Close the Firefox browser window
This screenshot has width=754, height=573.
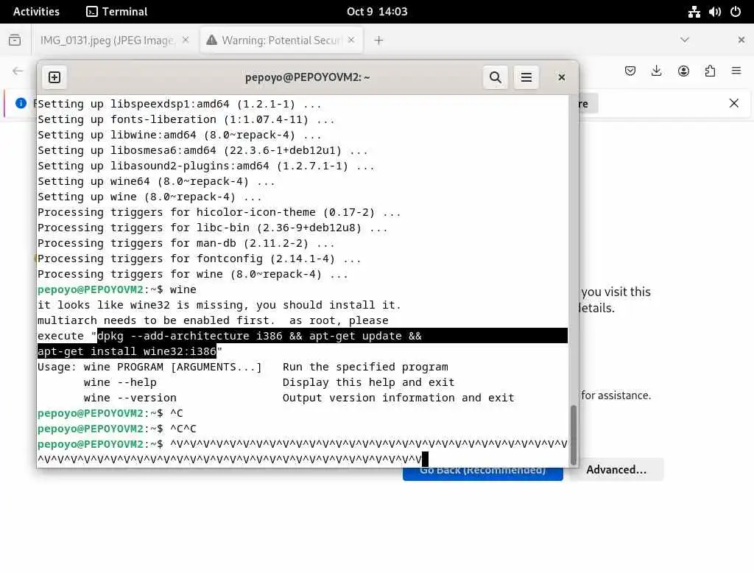coord(741,40)
